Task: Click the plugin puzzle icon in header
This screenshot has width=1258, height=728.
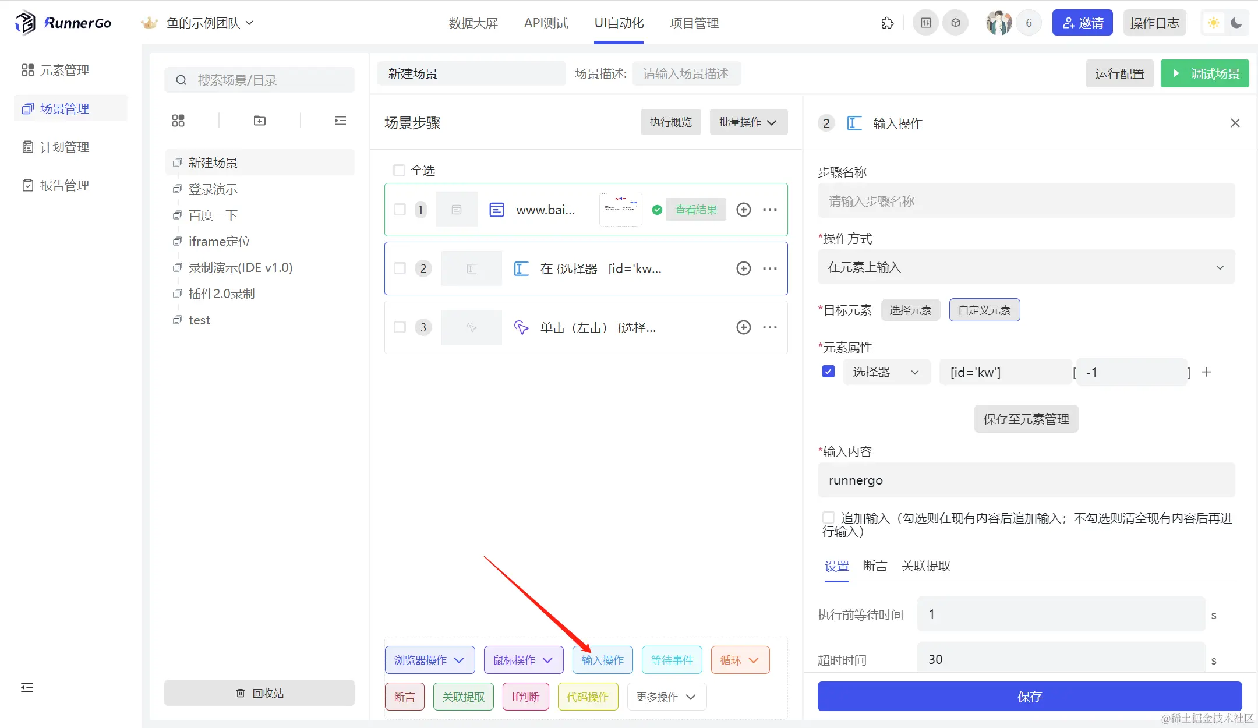Action: [887, 23]
